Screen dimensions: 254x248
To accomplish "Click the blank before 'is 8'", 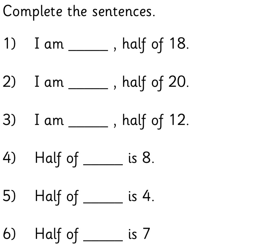I will tap(103, 165).
